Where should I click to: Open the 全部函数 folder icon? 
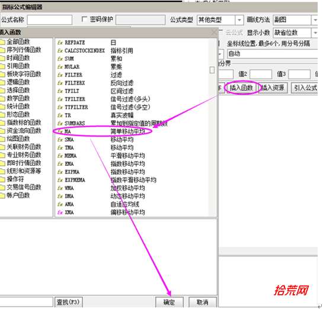[2, 43]
